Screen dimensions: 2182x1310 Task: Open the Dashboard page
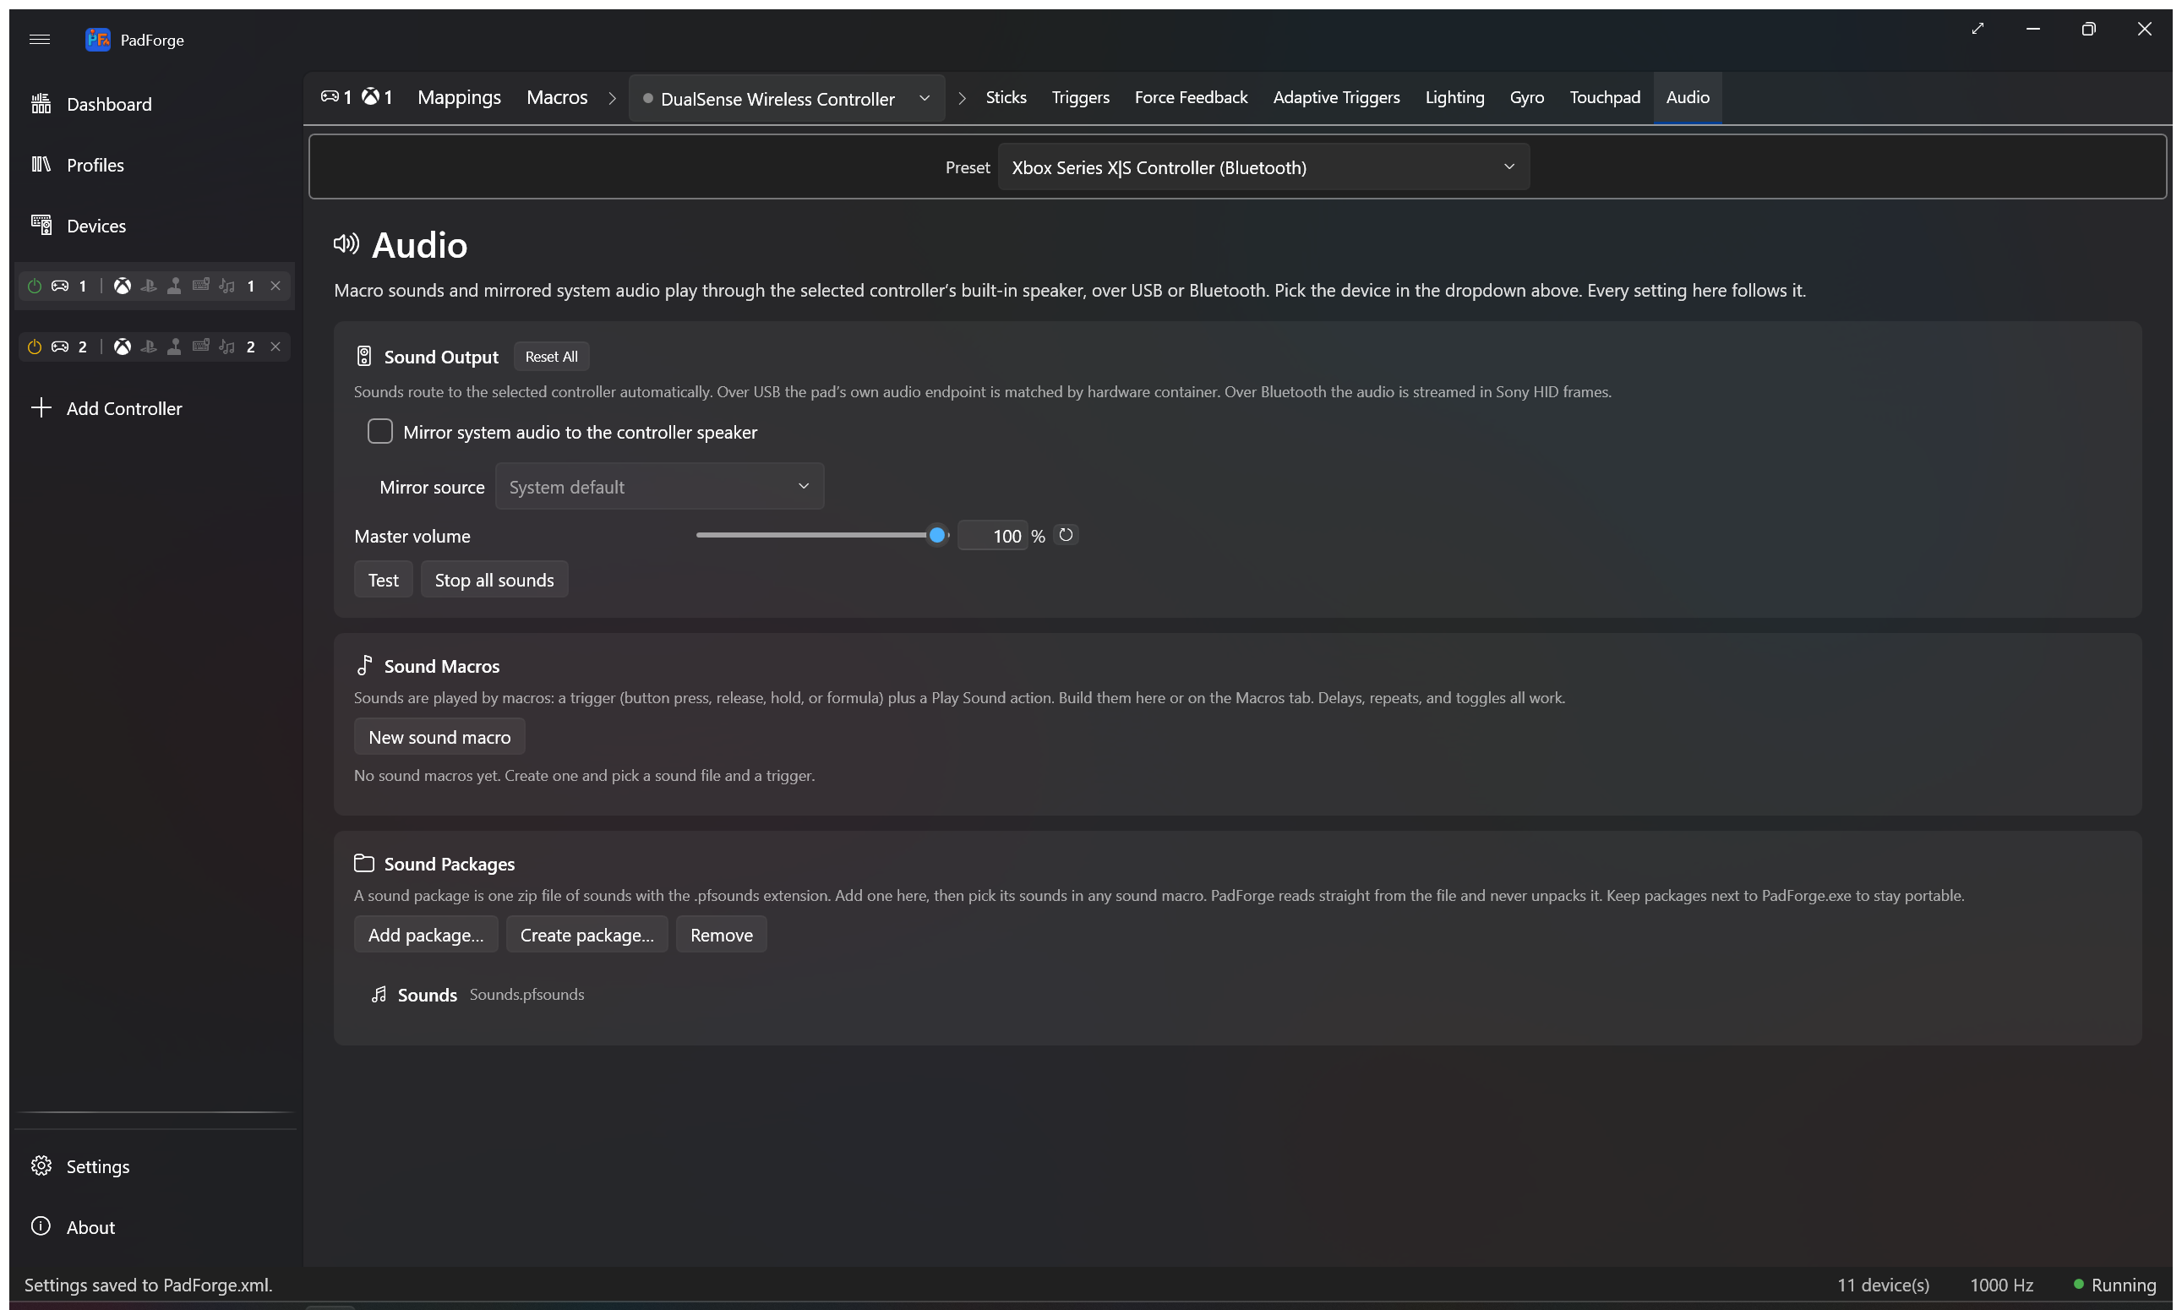(155, 104)
